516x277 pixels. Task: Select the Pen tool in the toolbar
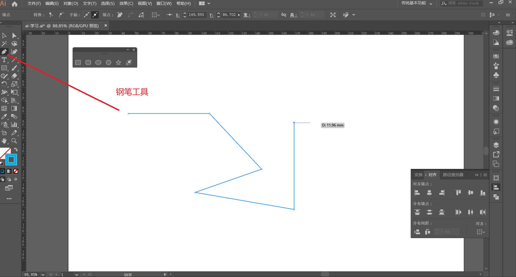4,52
